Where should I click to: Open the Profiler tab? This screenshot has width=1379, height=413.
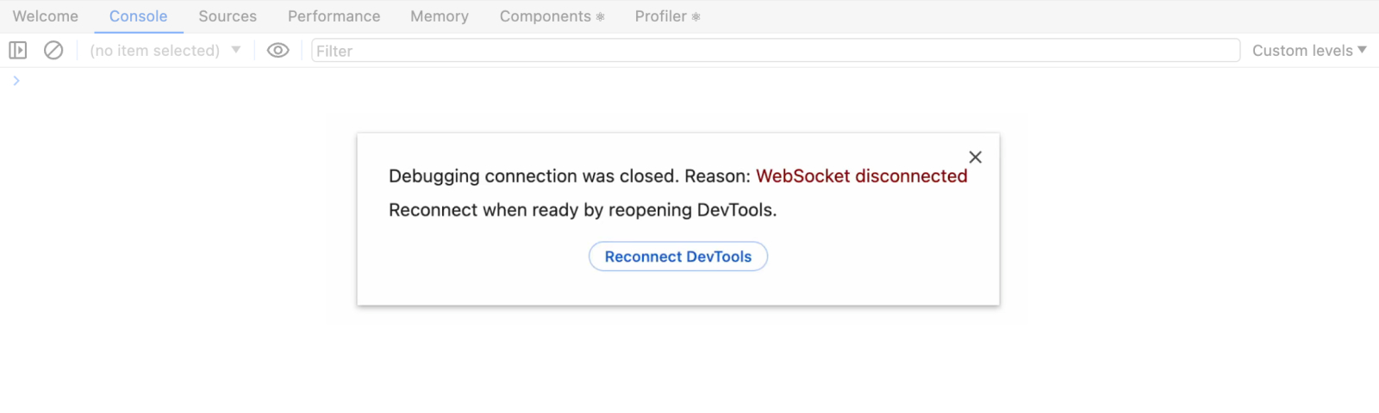tap(660, 16)
